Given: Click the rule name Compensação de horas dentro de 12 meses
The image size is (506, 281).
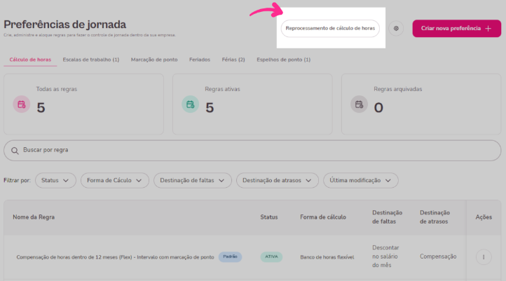Looking at the screenshot, I should pos(115,257).
